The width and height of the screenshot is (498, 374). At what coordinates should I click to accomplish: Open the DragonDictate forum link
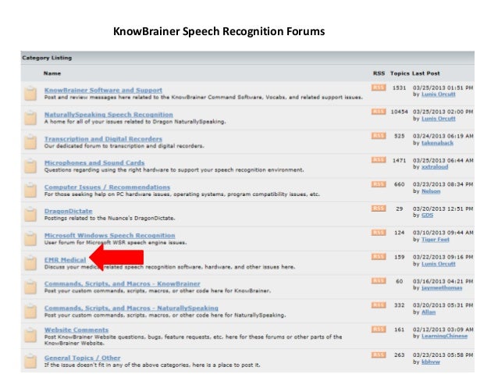[x=68, y=211]
